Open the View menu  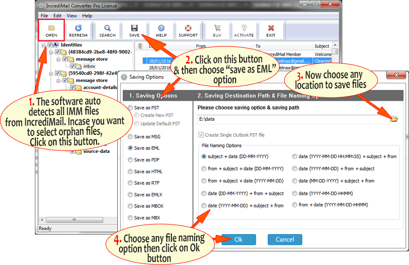click(x=71, y=16)
